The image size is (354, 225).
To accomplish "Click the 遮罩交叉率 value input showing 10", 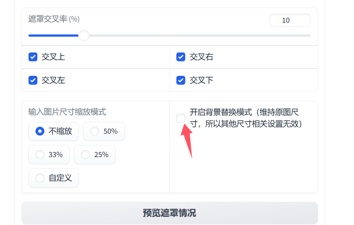I will click(x=290, y=20).
